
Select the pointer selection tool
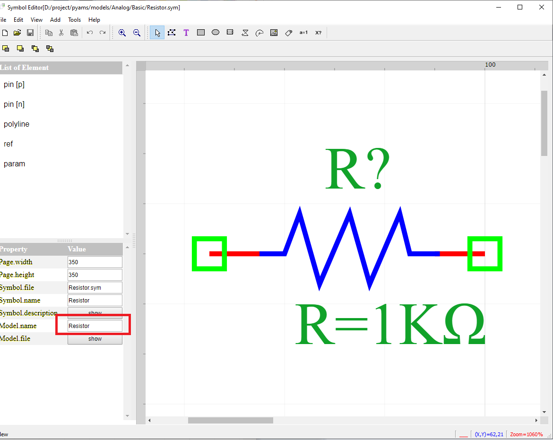click(x=157, y=33)
